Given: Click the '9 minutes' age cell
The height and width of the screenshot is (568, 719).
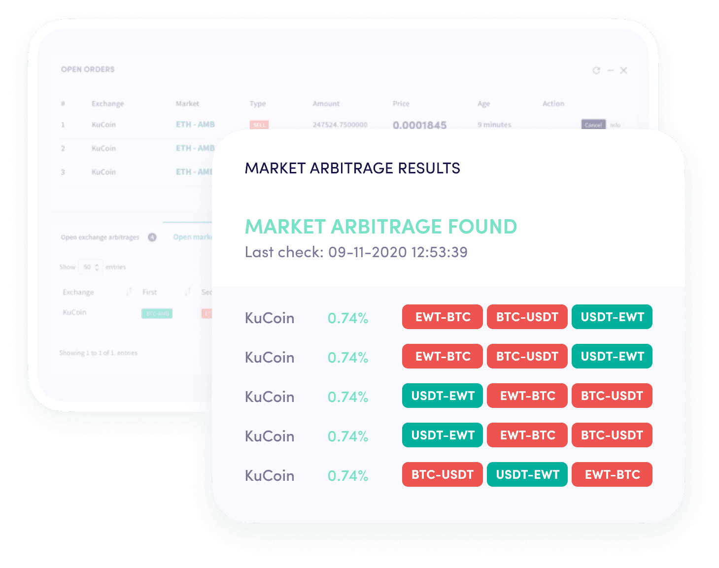Looking at the screenshot, I should pyautogui.click(x=494, y=125).
